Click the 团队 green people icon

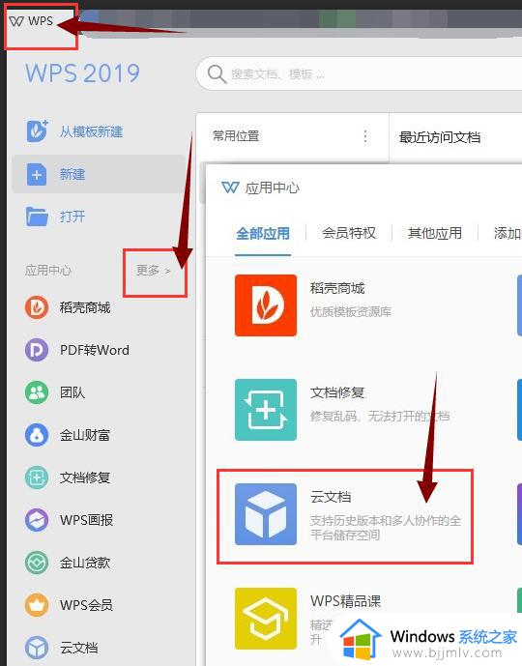point(37,392)
